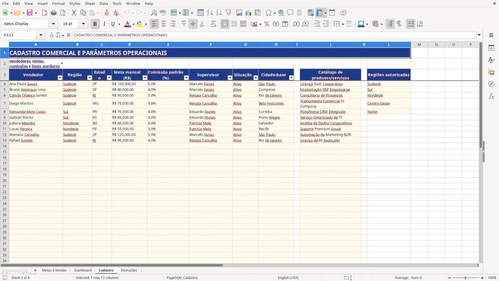Viewport: 499px width, 281px height.
Task: Apply yellow background highlight color
Action: click(139, 24)
